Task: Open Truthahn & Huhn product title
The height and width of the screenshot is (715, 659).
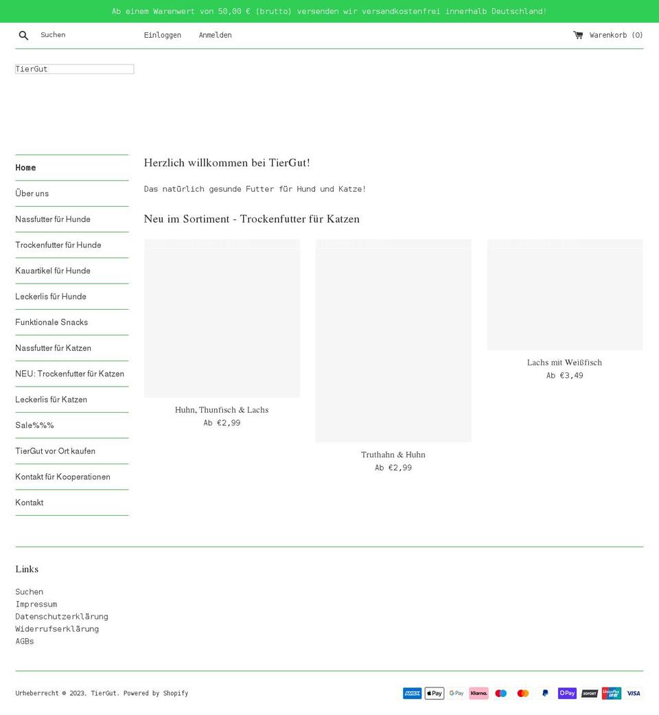Action: [x=393, y=455]
